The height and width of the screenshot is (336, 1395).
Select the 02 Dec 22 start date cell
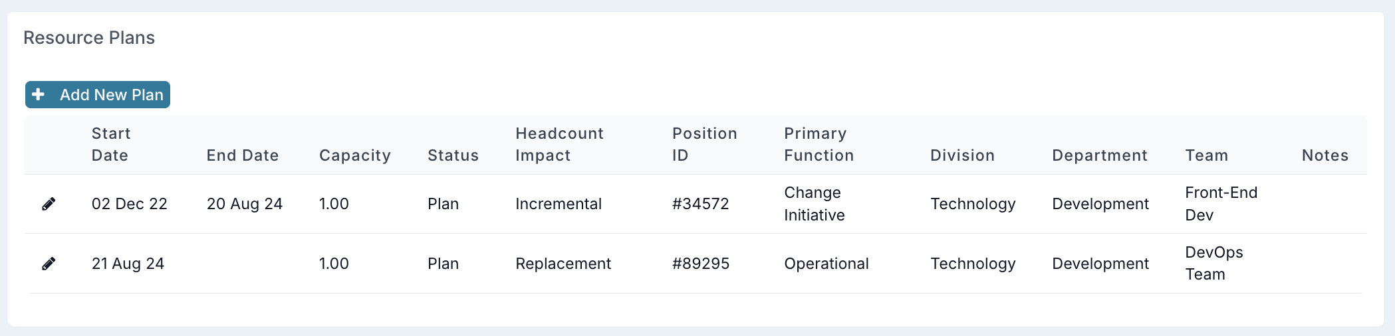[x=130, y=204]
